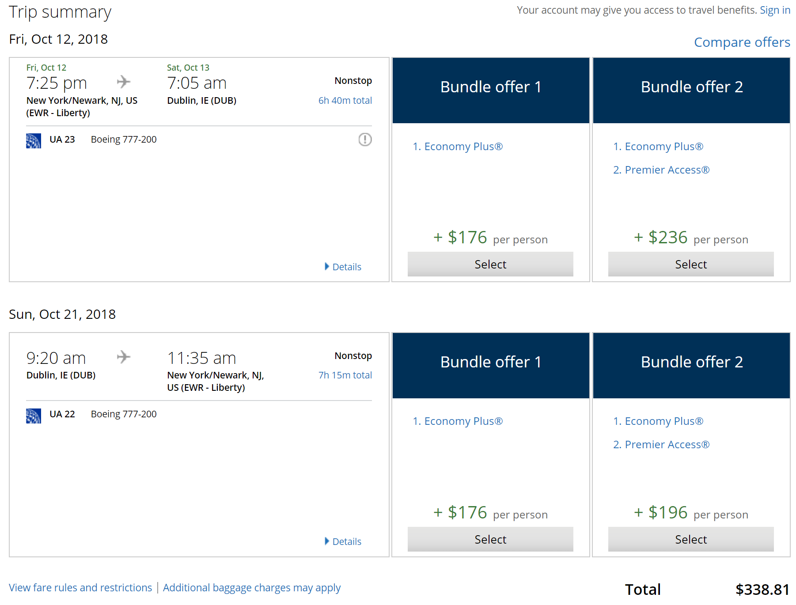Click the 7h 15m total duration link
The image size is (796, 605).
point(345,375)
